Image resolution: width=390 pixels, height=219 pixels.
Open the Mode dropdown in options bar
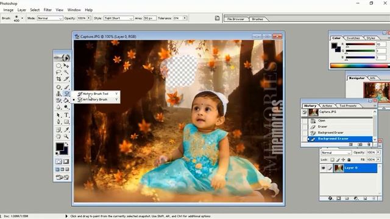pyautogui.click(x=50, y=18)
